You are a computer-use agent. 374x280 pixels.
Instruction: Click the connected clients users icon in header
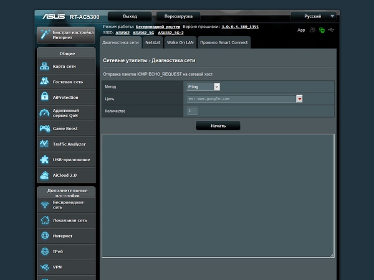click(312, 30)
